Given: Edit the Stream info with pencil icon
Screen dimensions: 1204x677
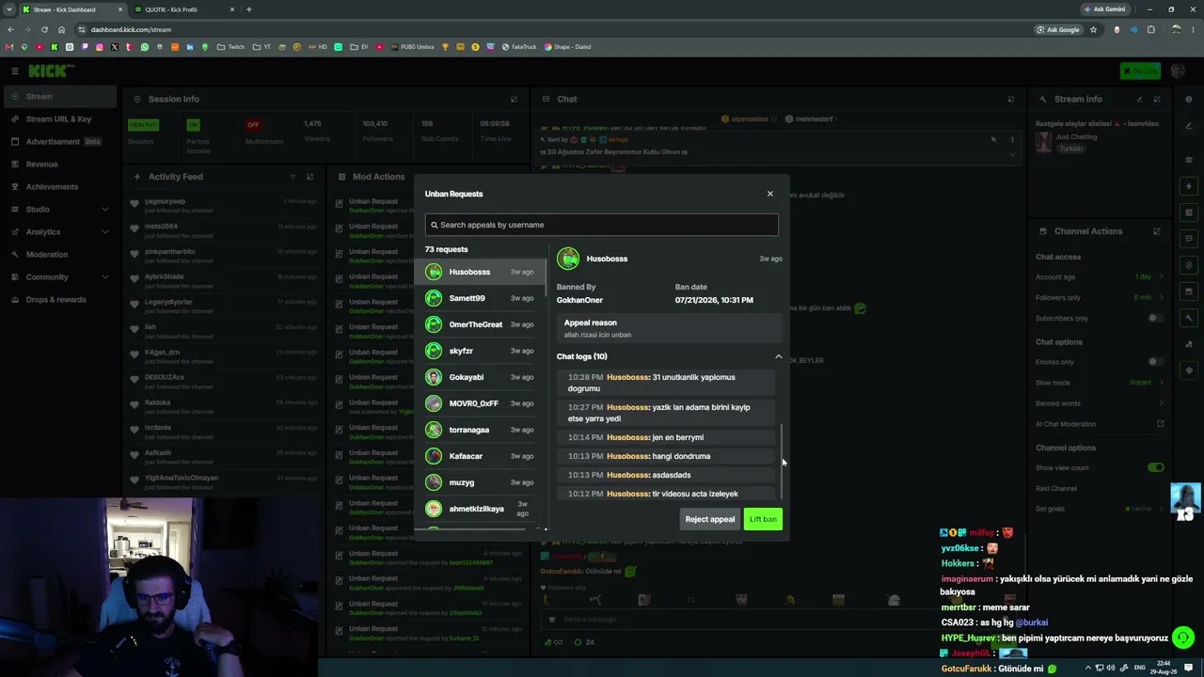Looking at the screenshot, I should [x=1139, y=99].
